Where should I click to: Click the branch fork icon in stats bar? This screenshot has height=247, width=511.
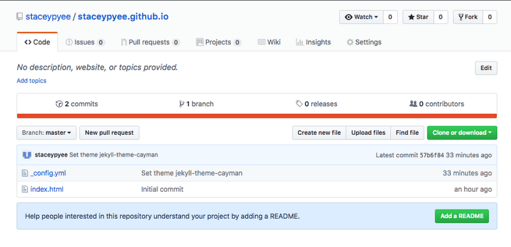(182, 104)
